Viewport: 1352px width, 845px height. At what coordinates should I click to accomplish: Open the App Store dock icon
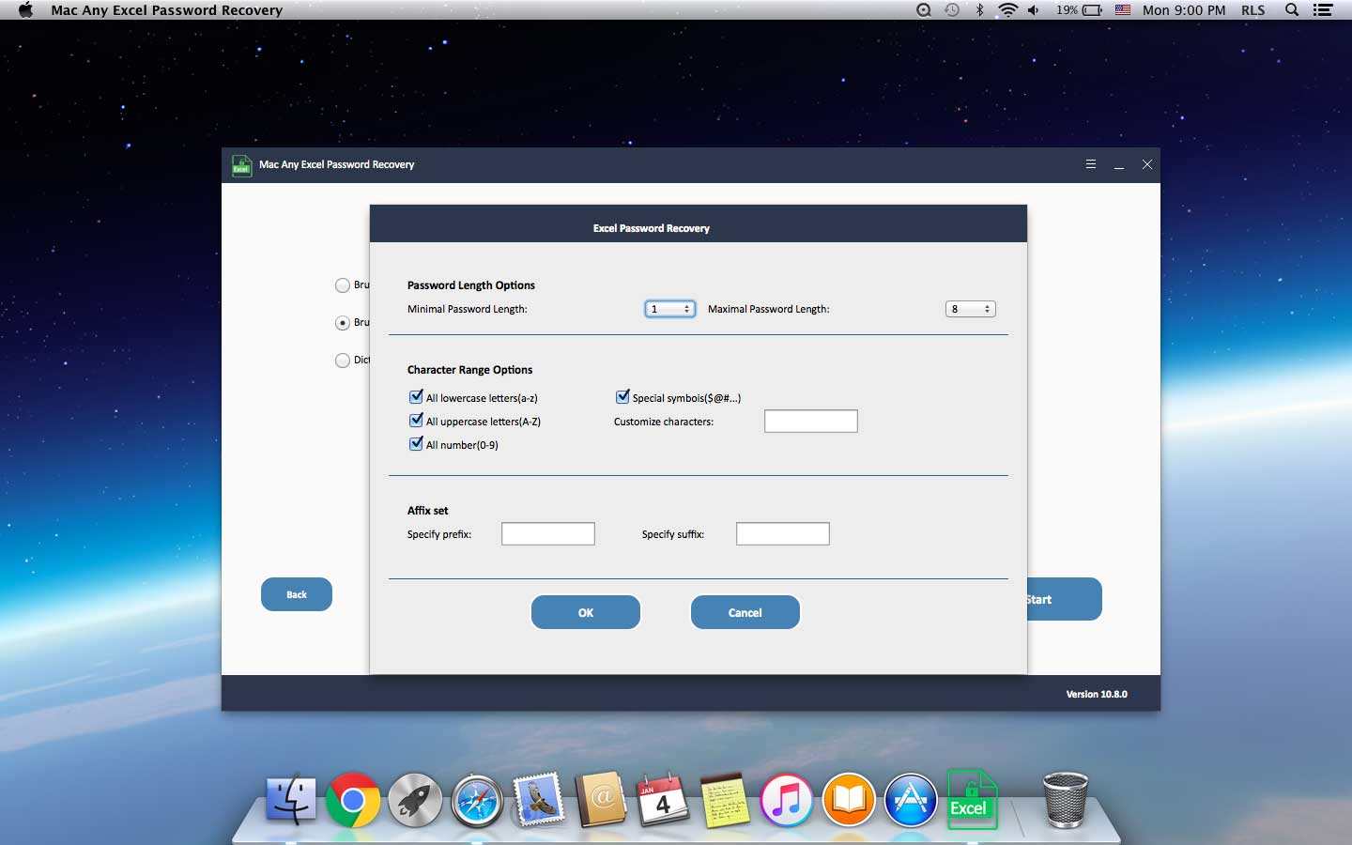pos(910,801)
